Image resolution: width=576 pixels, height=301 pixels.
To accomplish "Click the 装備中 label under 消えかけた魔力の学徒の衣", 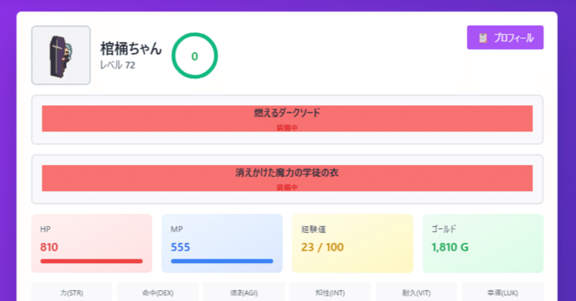I will click(287, 187).
